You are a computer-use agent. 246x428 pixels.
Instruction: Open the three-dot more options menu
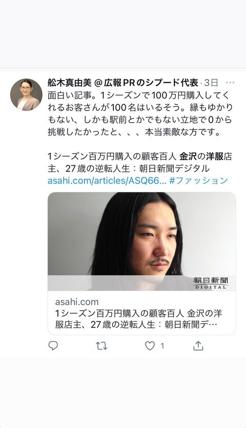pyautogui.click(x=230, y=83)
